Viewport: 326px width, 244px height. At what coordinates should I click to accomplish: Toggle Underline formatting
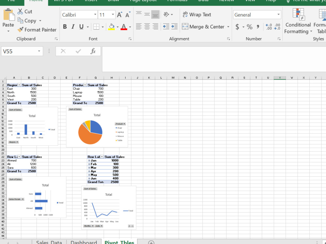click(81, 27)
